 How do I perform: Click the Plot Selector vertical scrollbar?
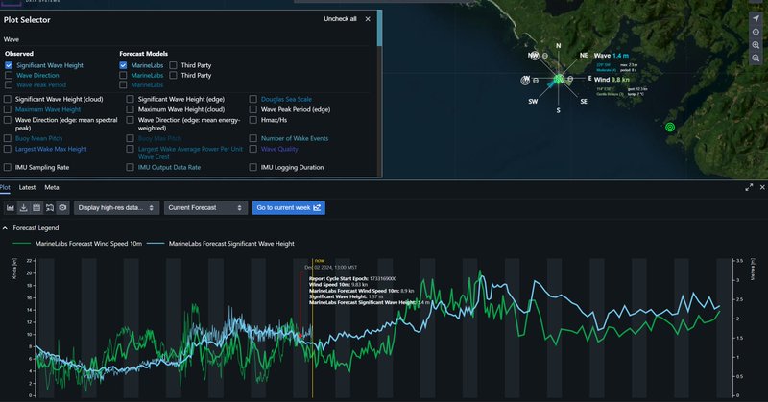(x=379, y=30)
